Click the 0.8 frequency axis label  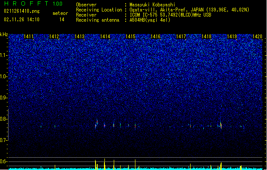point(4,119)
